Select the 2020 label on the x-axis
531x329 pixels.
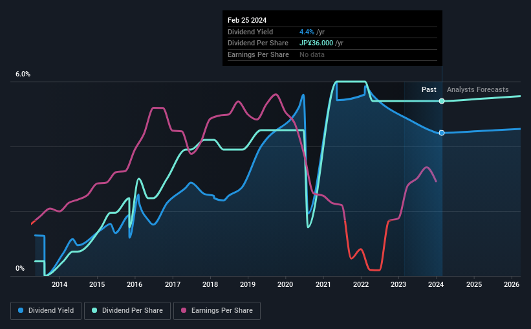(x=285, y=284)
